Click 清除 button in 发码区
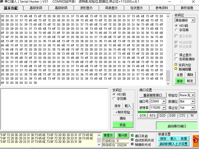 tap(123, 118)
